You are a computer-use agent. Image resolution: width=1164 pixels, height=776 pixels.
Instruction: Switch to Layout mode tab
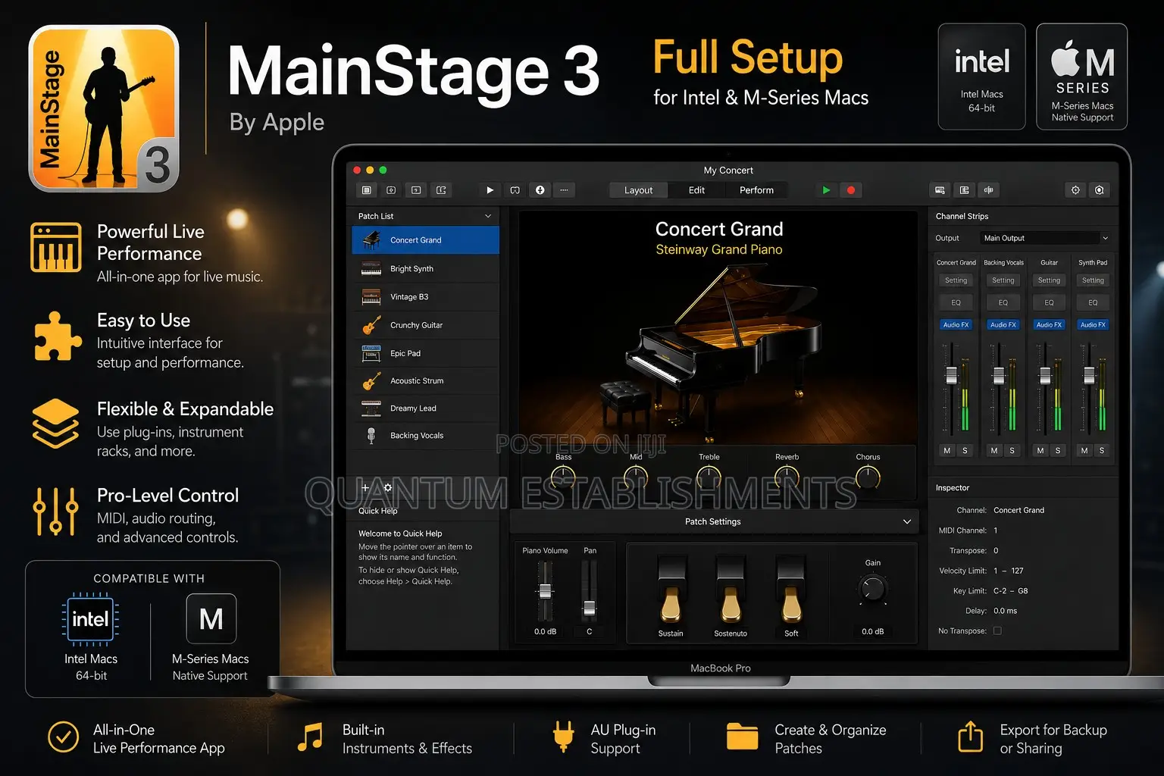[x=638, y=190]
